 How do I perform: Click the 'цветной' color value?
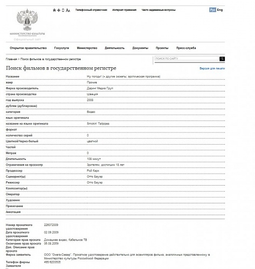92,141
